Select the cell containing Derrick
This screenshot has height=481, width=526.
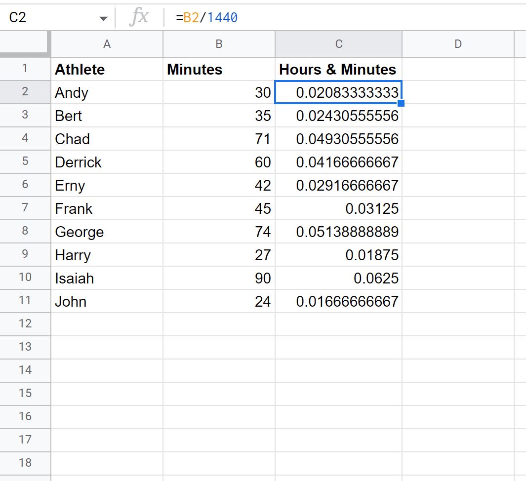[x=107, y=161]
